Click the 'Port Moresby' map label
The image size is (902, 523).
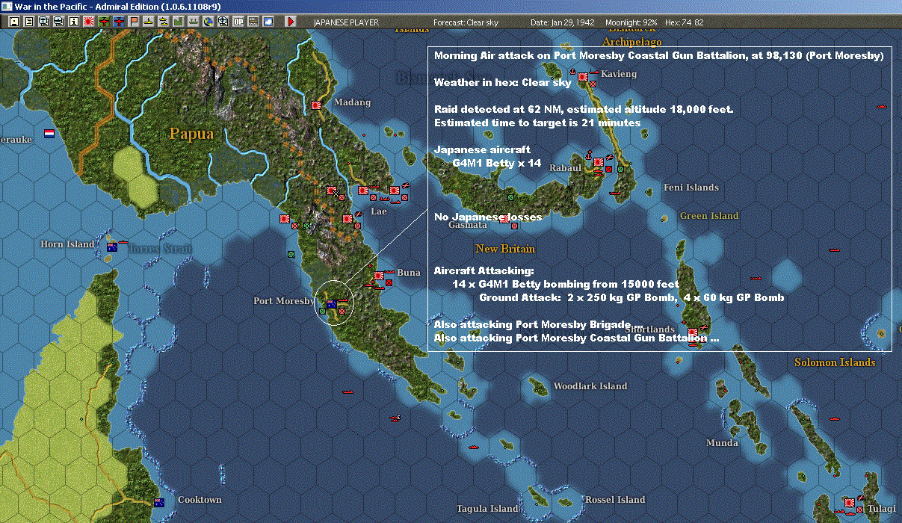tap(284, 301)
